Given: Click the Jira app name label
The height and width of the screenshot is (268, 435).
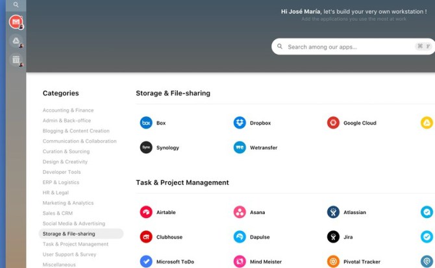Looking at the screenshot, I should click(x=348, y=237).
